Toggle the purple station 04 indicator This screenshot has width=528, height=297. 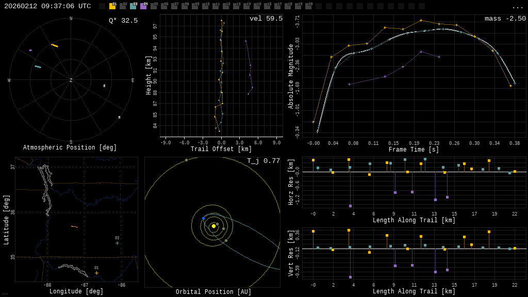[143, 6]
